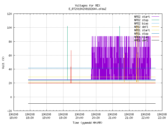
Task: Click the NPD2 start legend label
Action: pyautogui.click(x=142, y=17)
